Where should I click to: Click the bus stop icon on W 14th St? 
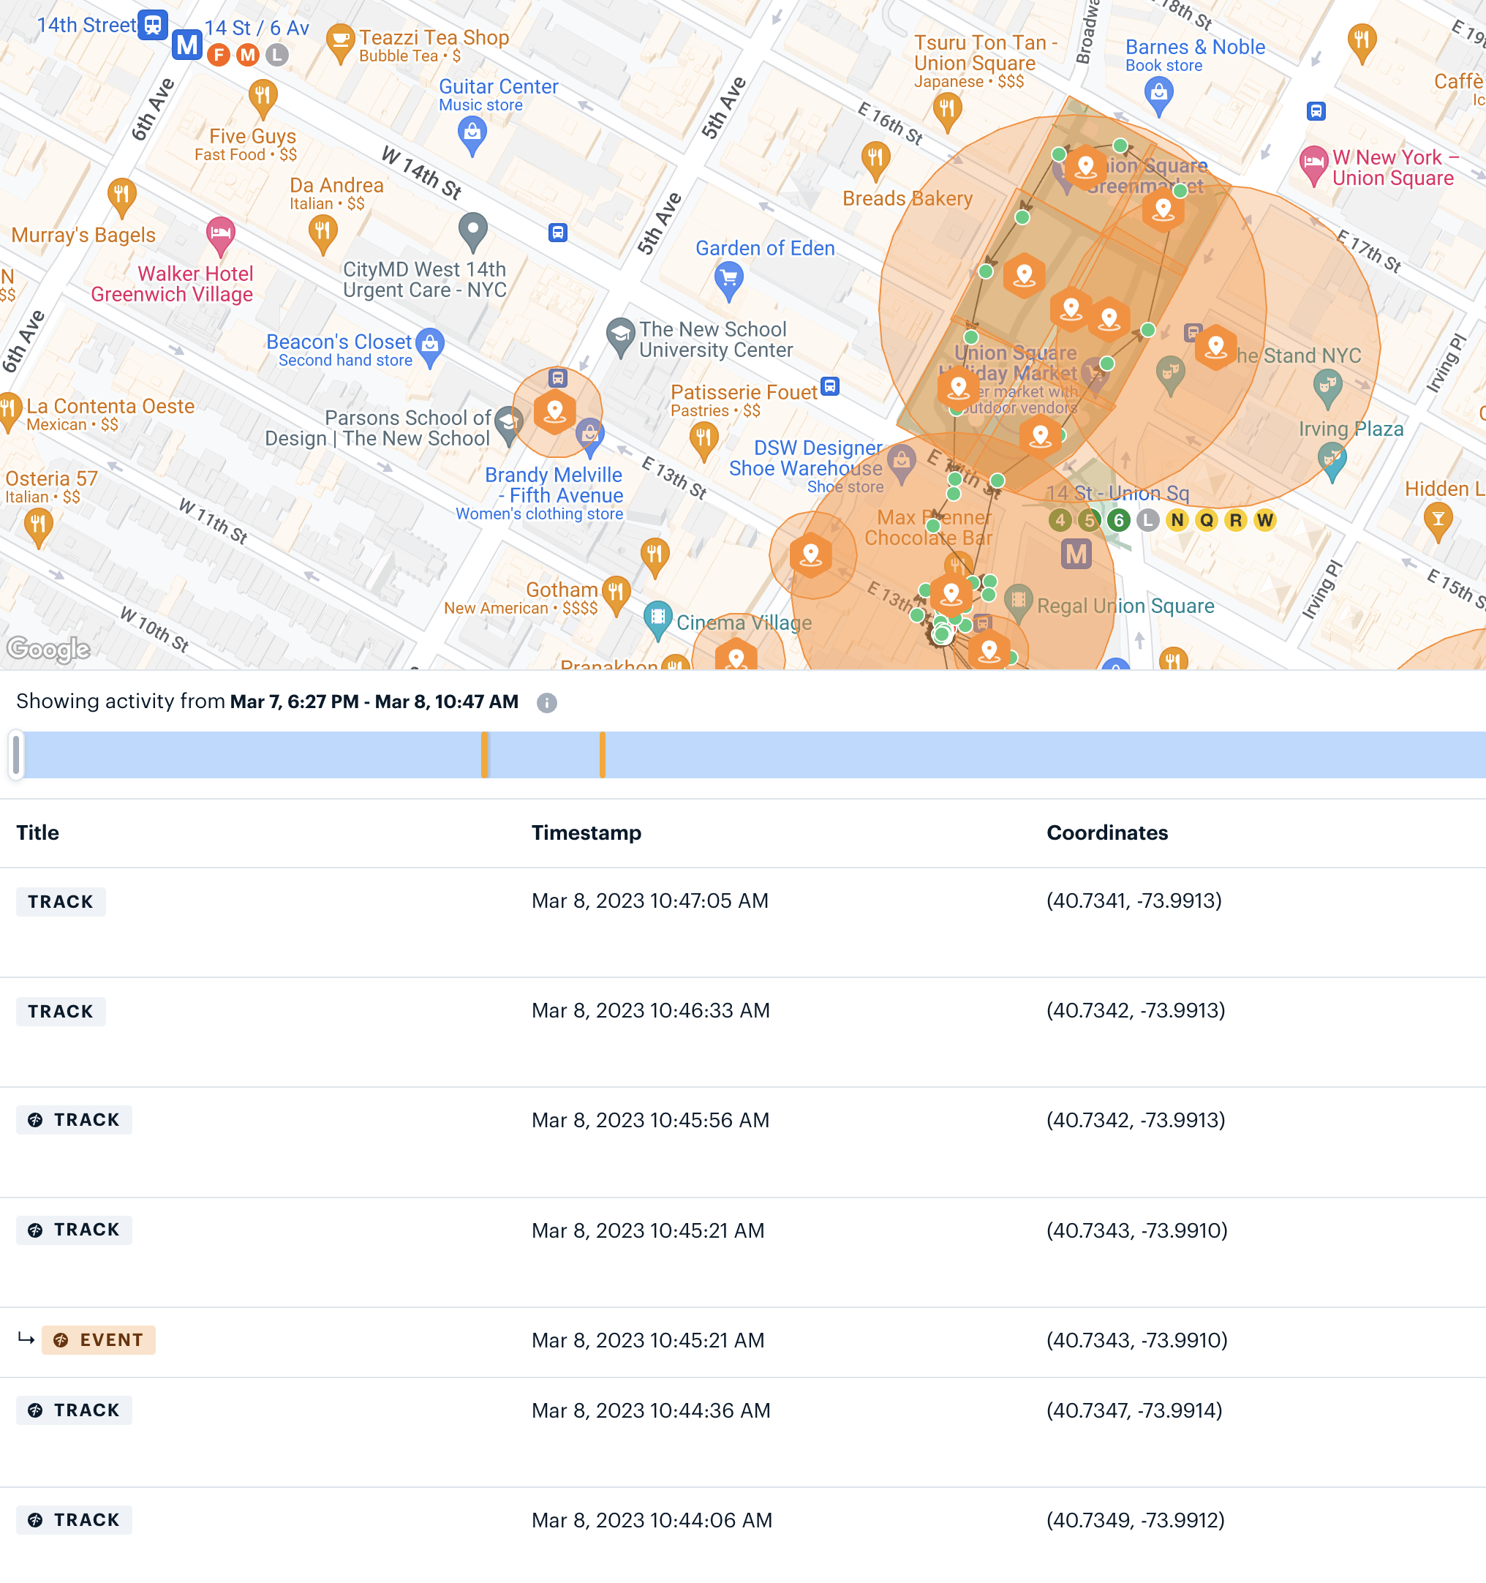[x=558, y=233]
